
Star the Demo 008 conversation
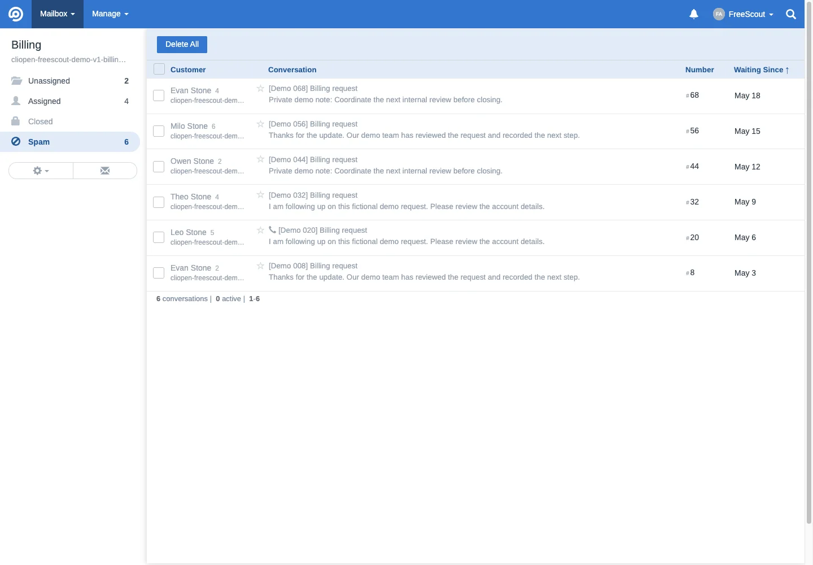[x=260, y=266]
